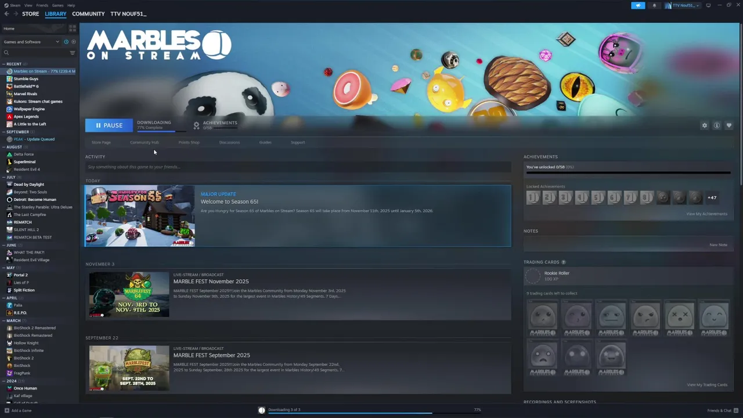Open TTV Nouf51_ account dropdown

[683, 5]
